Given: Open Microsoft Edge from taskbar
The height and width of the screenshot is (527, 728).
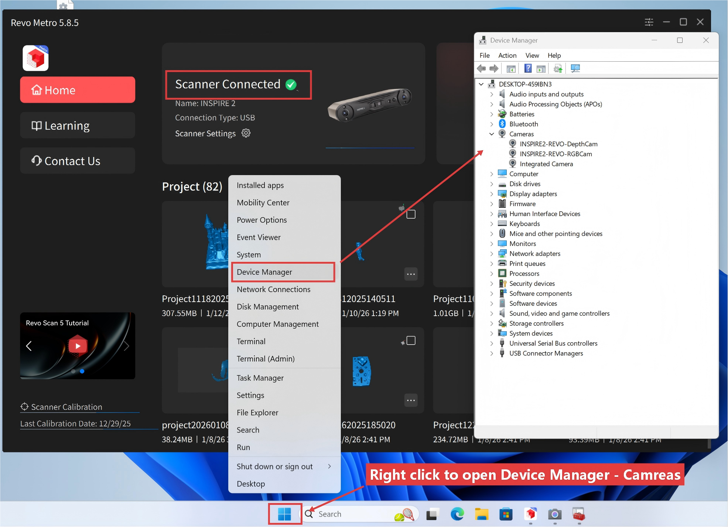Looking at the screenshot, I should coord(457,514).
